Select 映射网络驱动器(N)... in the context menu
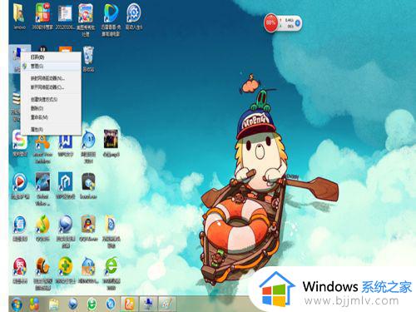Viewport: 416px width, 312px height. point(51,78)
